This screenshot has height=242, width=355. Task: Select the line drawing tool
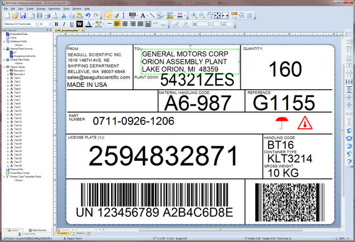tap(152, 16)
